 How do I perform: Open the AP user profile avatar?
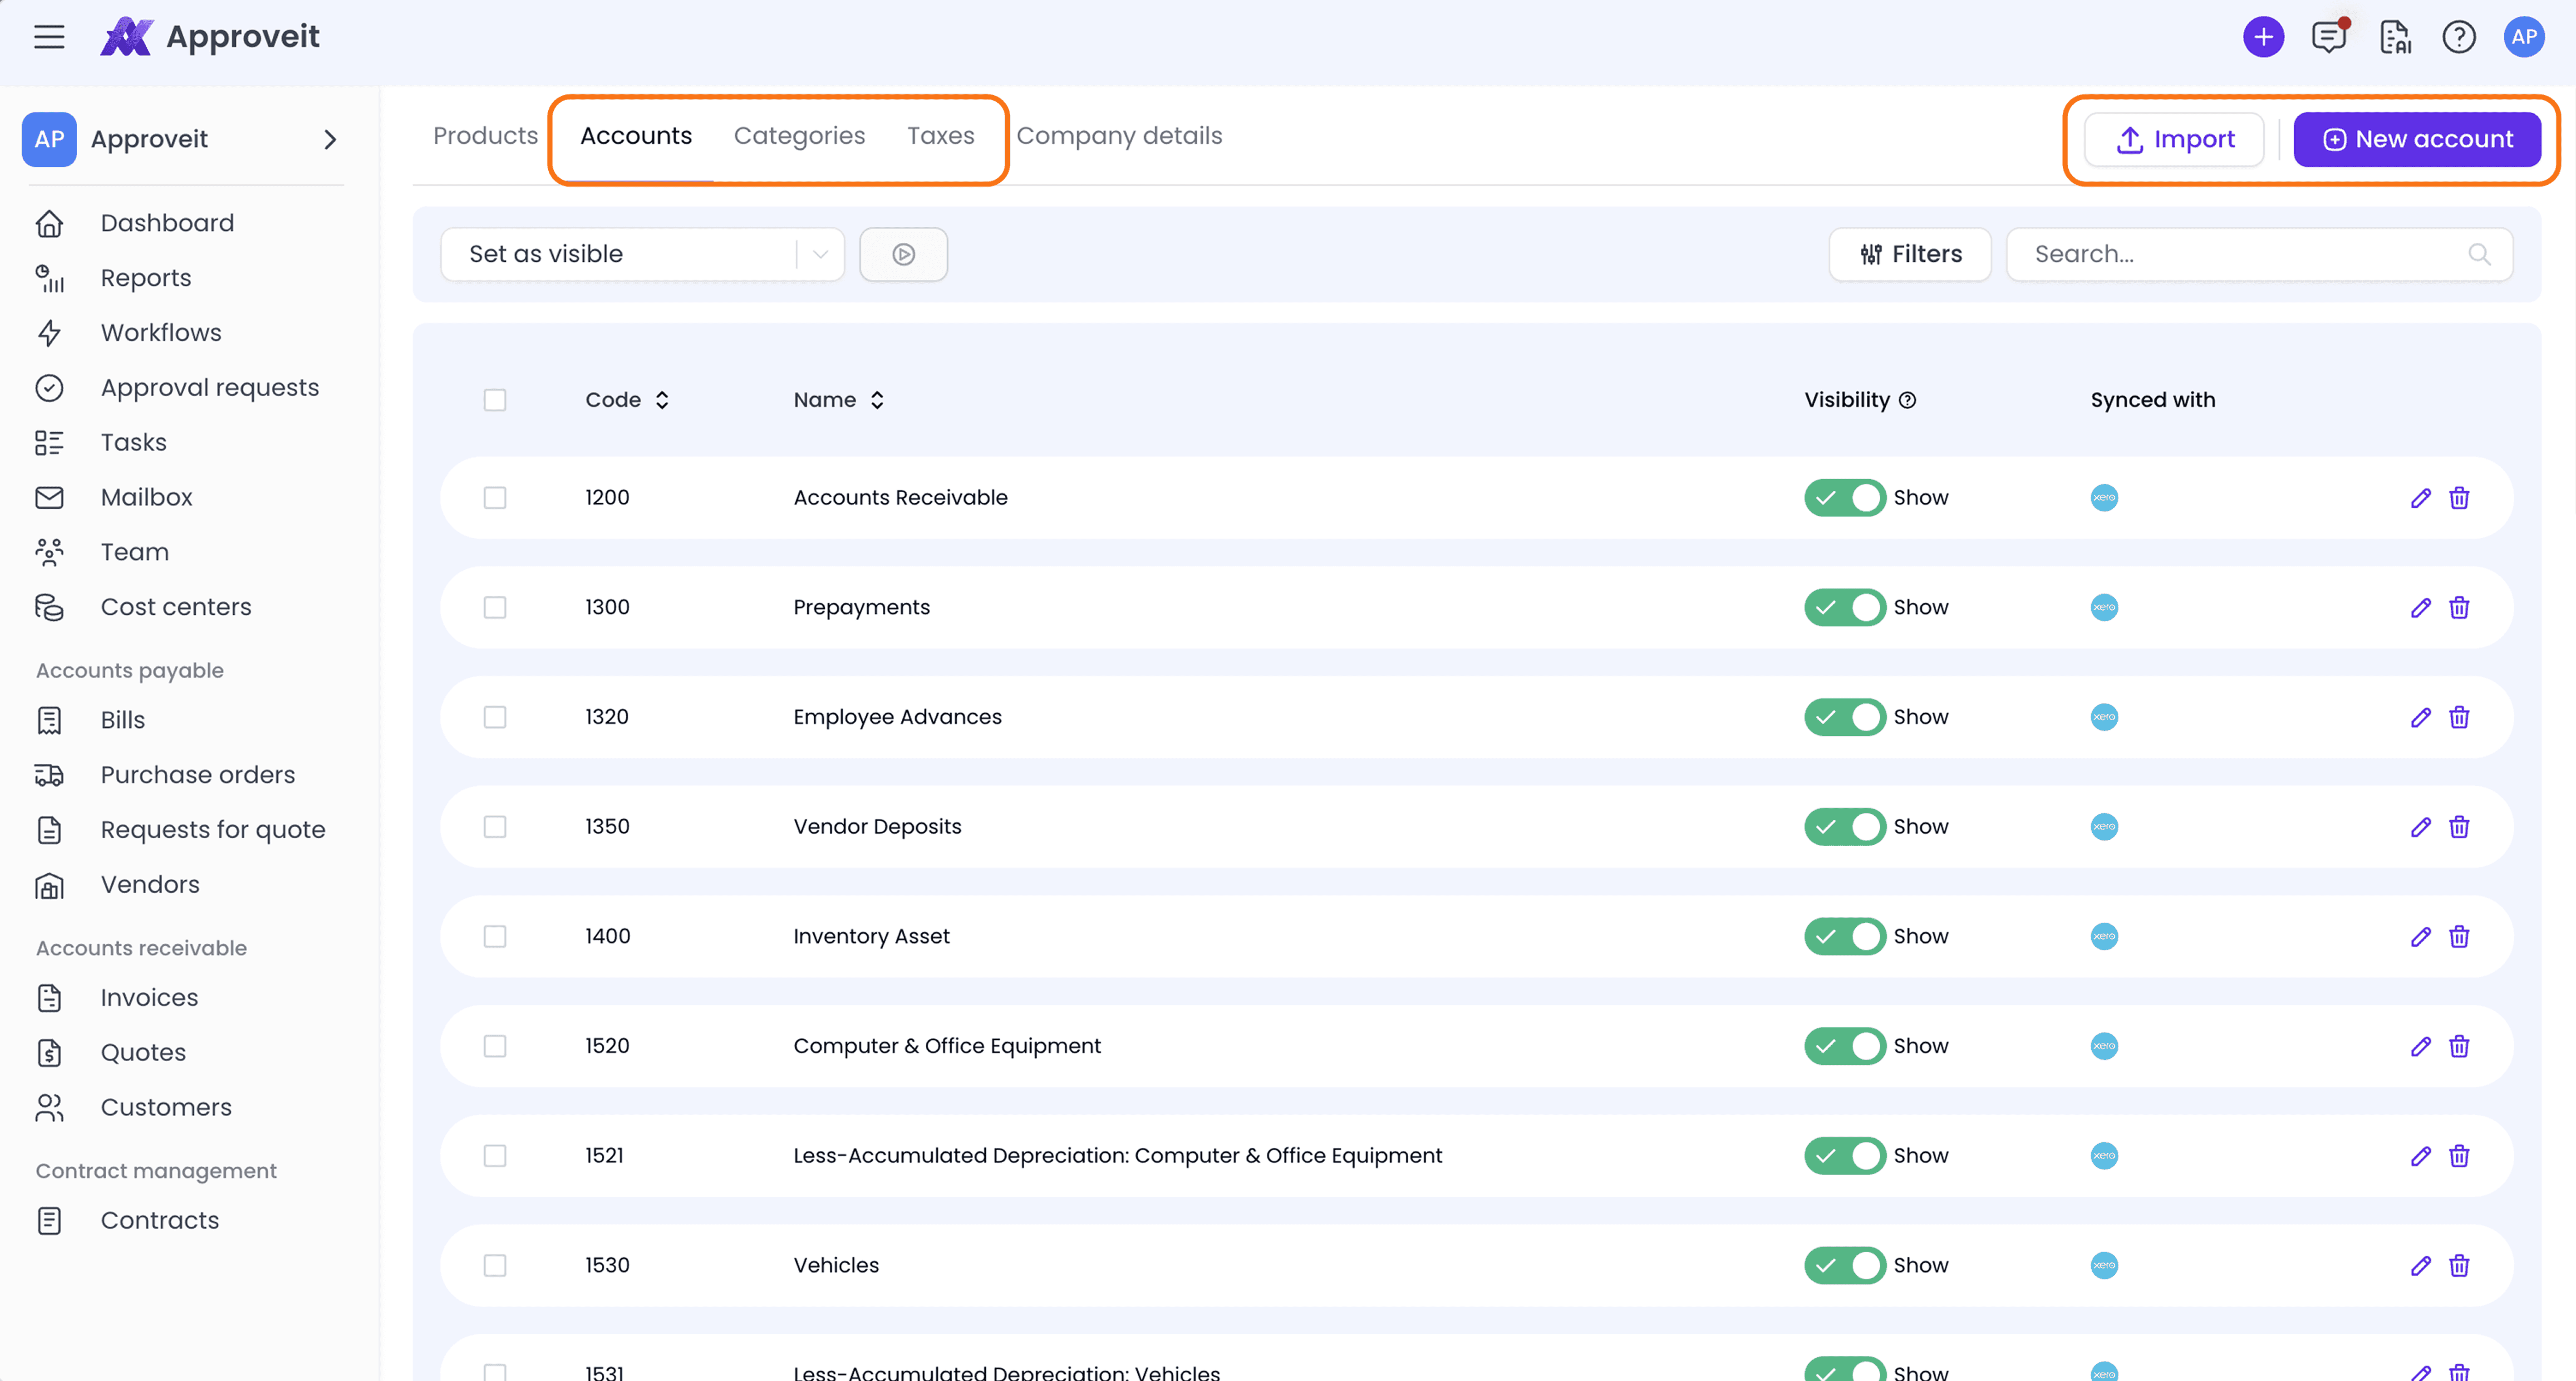click(x=2524, y=37)
